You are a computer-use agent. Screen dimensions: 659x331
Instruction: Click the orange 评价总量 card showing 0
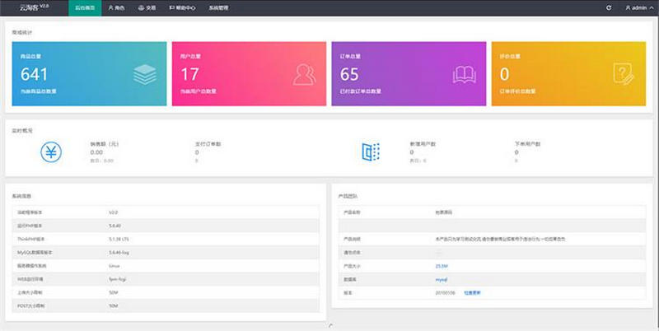(568, 73)
